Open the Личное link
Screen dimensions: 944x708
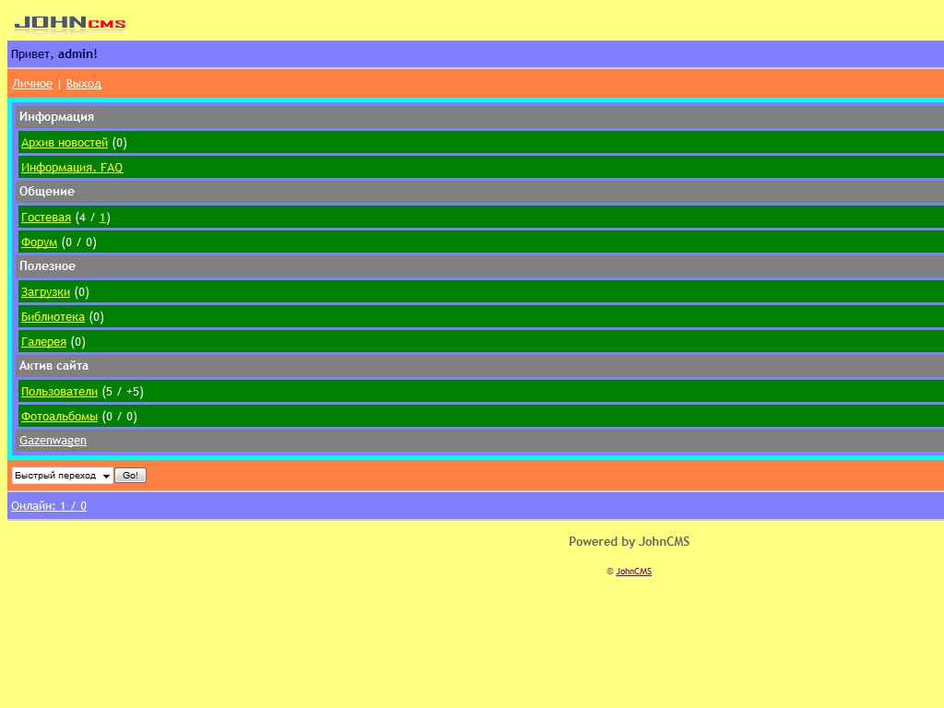coord(32,84)
